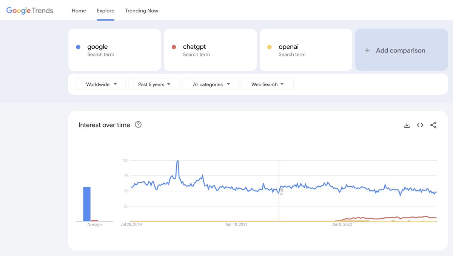Viewport: 453px width, 256px height.
Task: Click the Add comparison button
Action: [401, 50]
